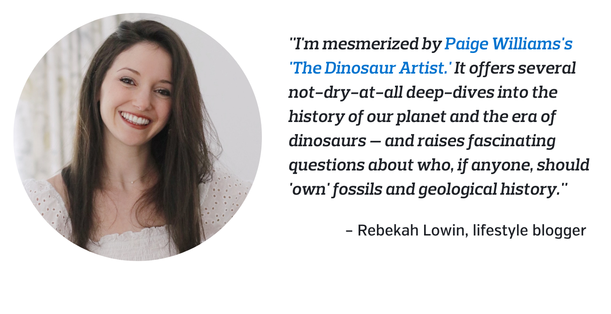Click the words "It offers several" after the link
This screenshot has width=611, height=314.
coord(515,68)
